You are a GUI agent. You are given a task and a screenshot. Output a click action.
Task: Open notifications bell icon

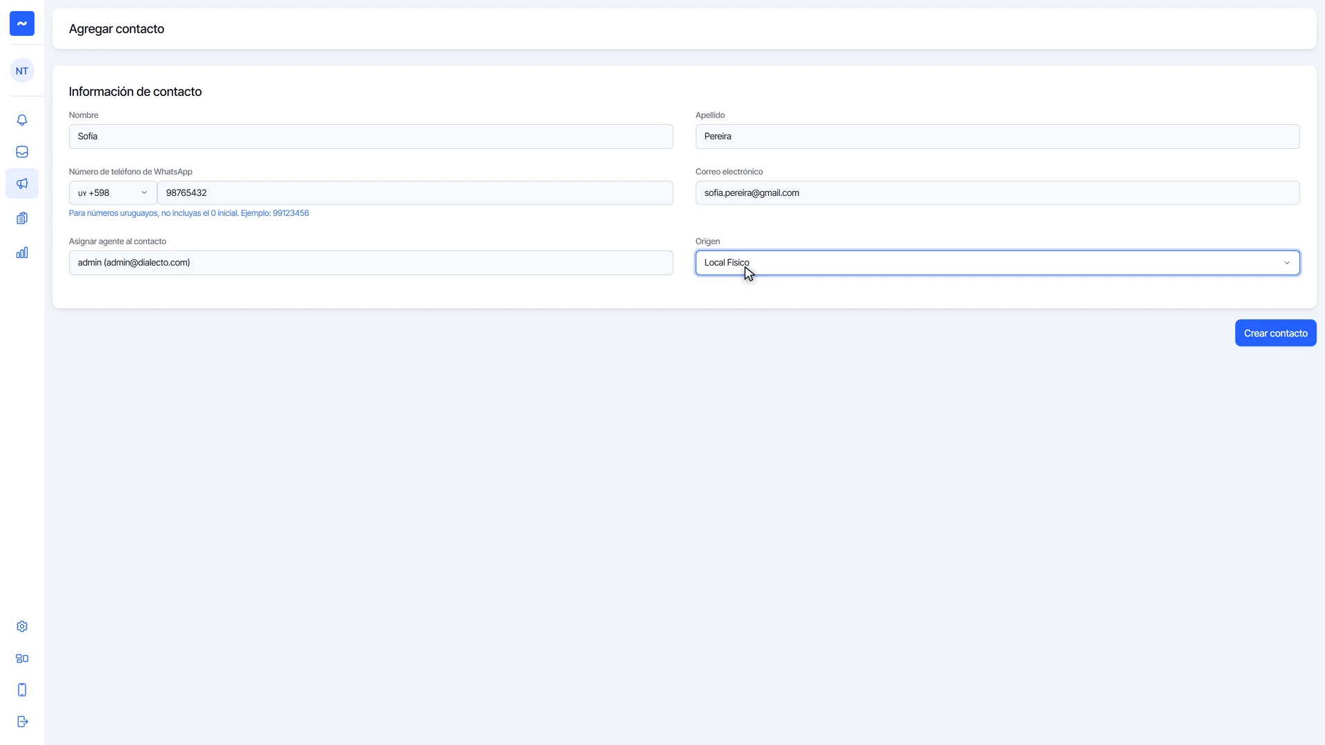coord(22,120)
